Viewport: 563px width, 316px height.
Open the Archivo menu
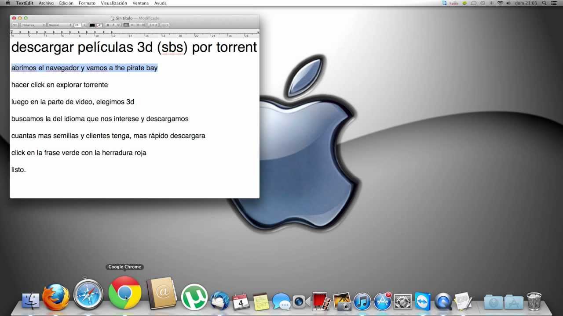pyautogui.click(x=46, y=3)
